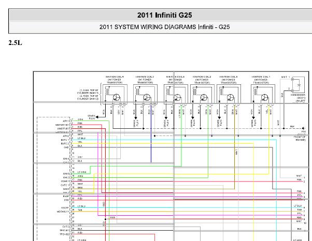Screen dimensions: 312x241
Task: Click the TPS1 B1 pin label
Action: 64,231
